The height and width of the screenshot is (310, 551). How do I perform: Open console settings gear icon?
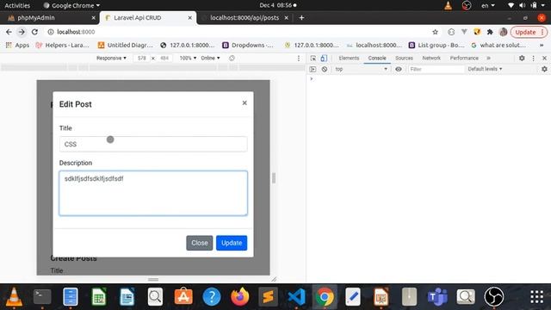pos(544,69)
